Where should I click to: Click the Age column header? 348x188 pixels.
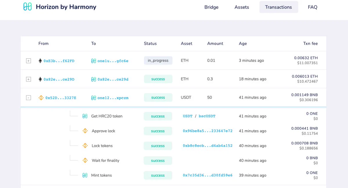pyautogui.click(x=243, y=44)
